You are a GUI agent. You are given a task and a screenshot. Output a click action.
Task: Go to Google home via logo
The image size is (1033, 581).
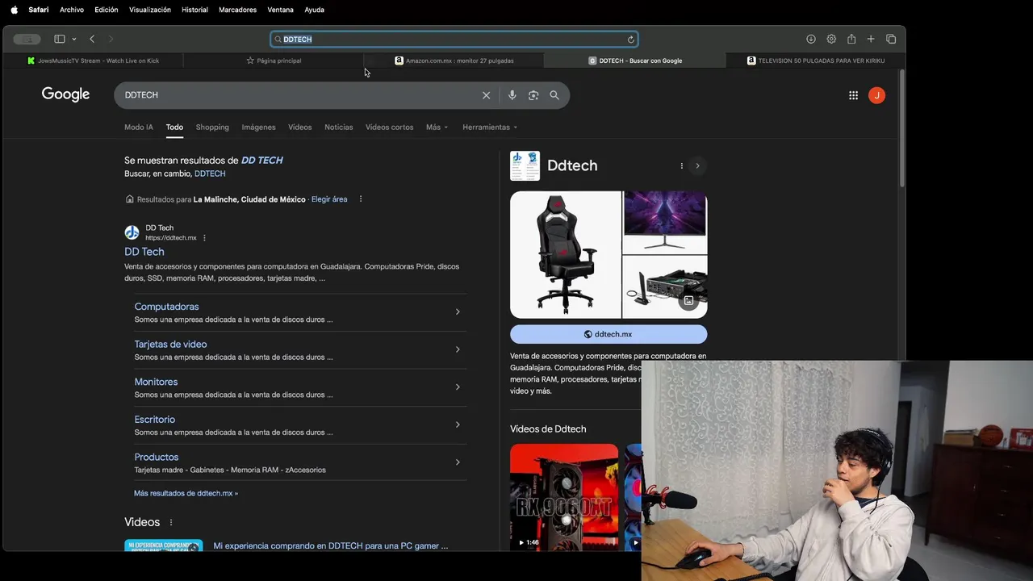click(x=65, y=94)
